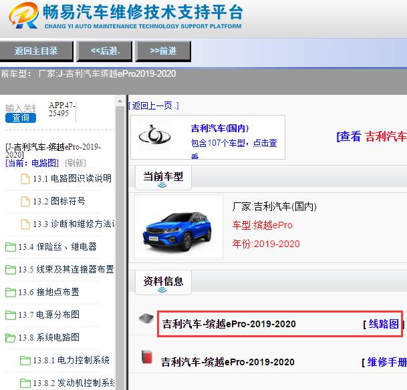The height and width of the screenshot is (390, 407).
Task: Click the red book icon beside 维修手册 row
Action: click(x=147, y=357)
